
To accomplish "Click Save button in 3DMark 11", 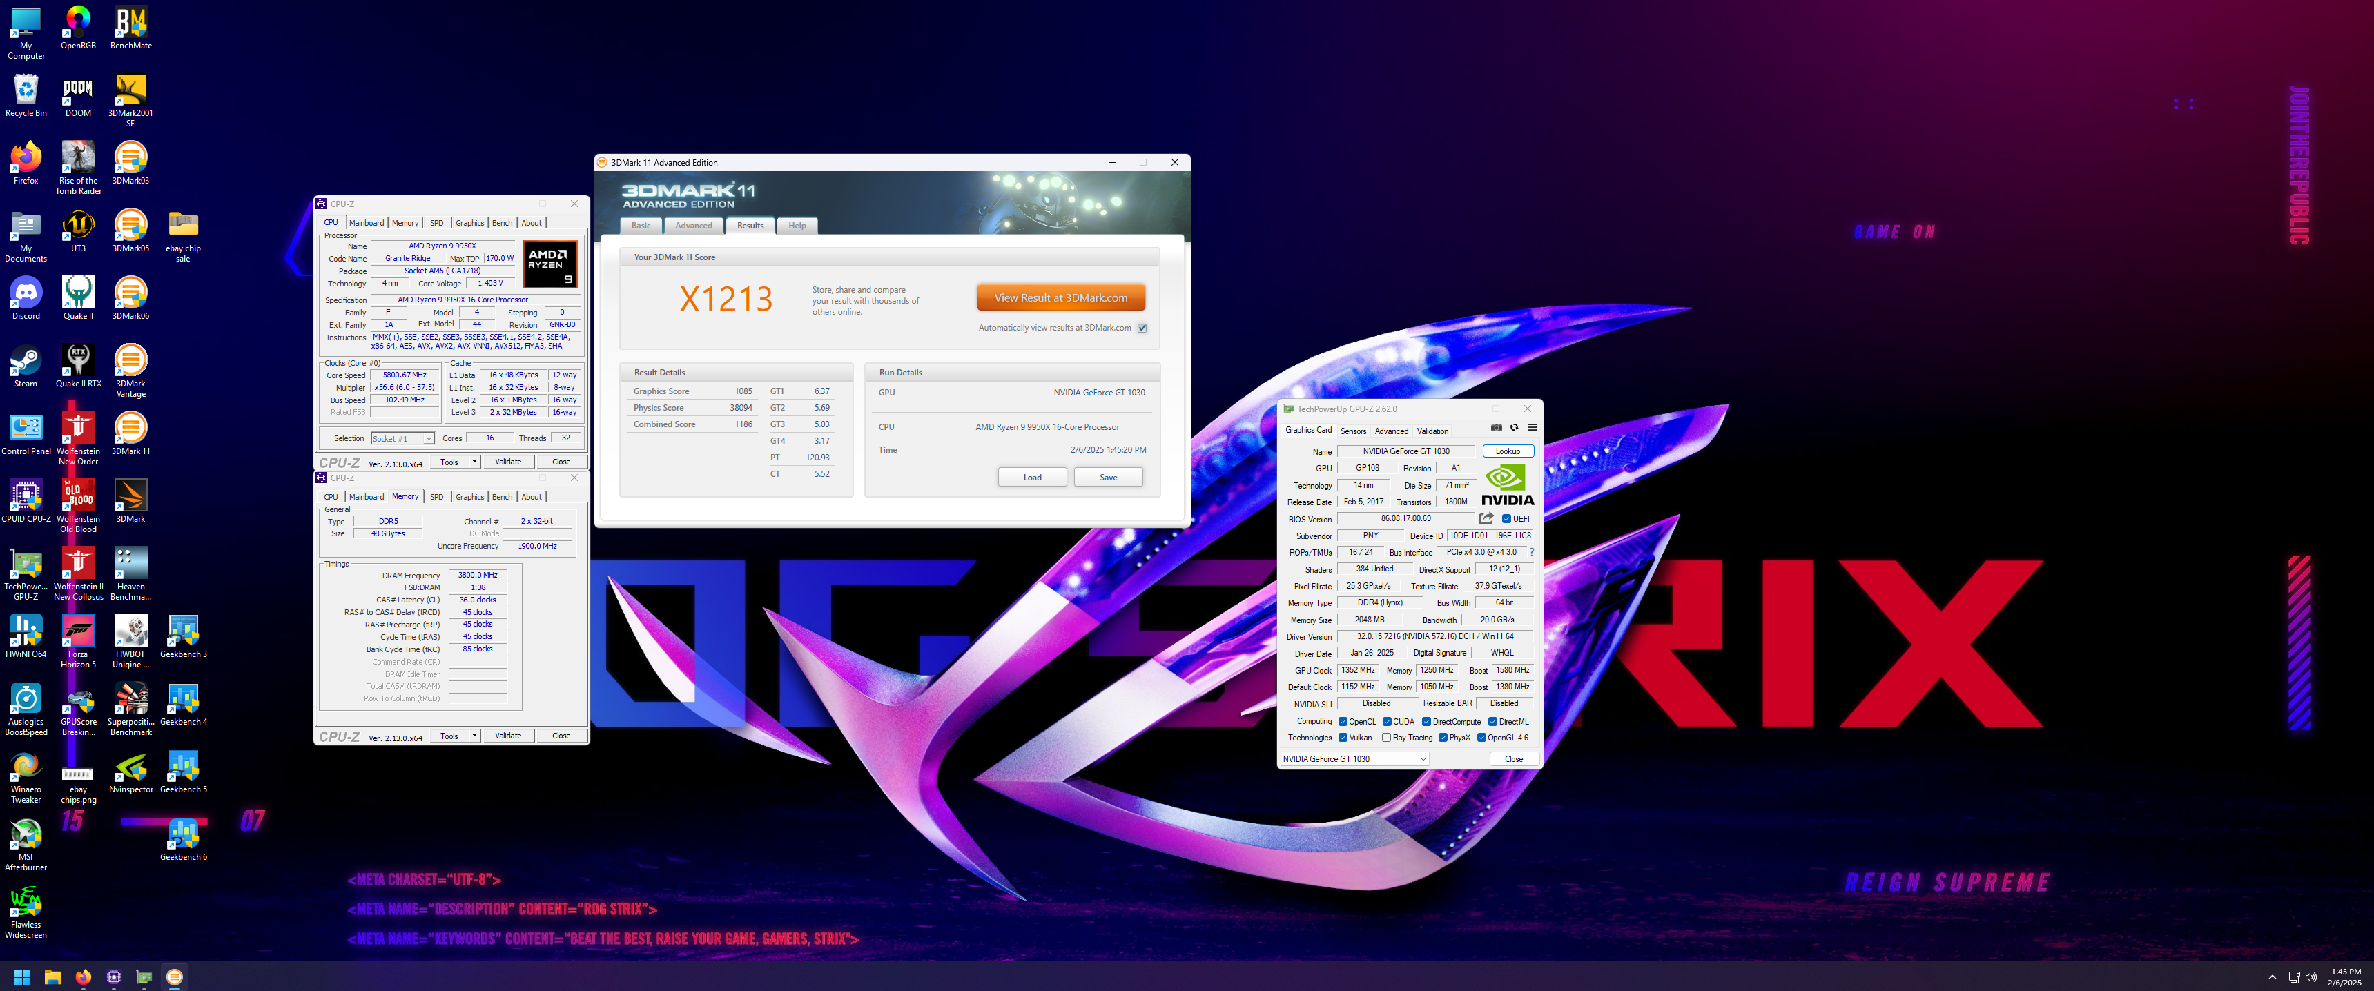I will pyautogui.click(x=1109, y=477).
